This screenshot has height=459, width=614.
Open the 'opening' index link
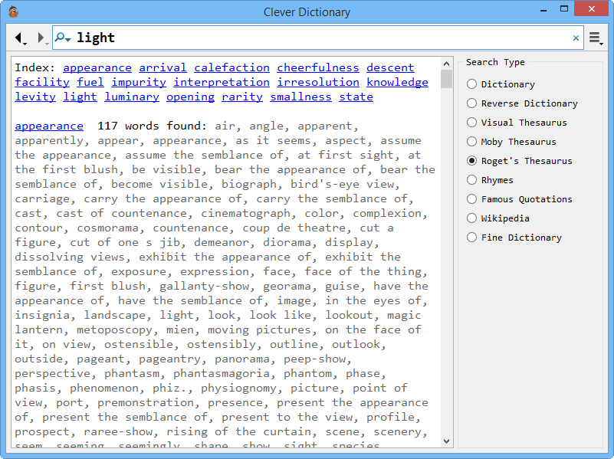tap(190, 97)
